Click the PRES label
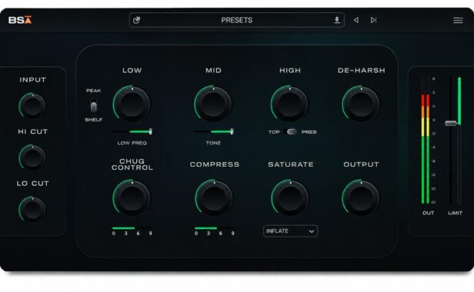474x292 pixels. tap(309, 132)
